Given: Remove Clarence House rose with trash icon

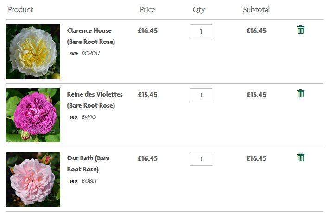Looking at the screenshot, I should tap(300, 30).
